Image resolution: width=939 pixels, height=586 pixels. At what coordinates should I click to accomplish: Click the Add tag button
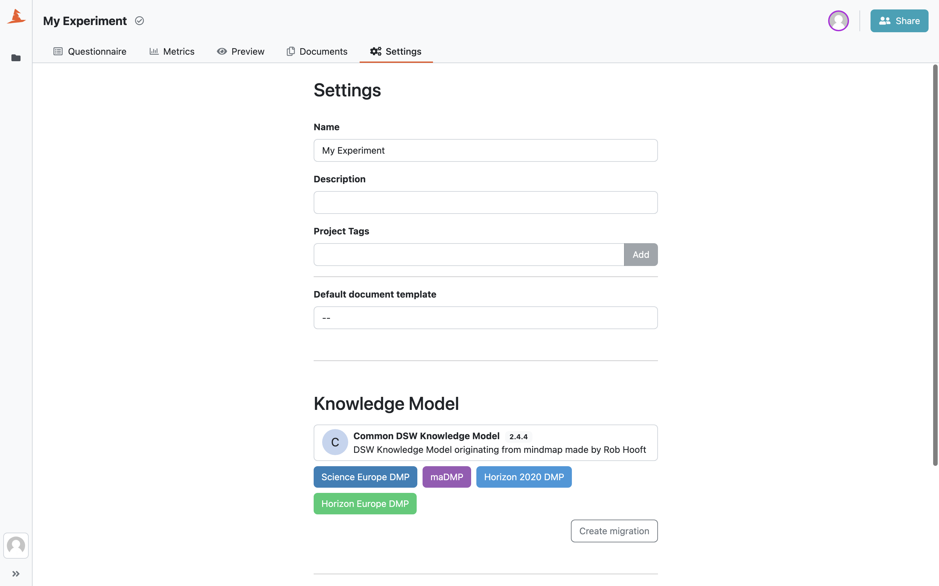point(641,255)
